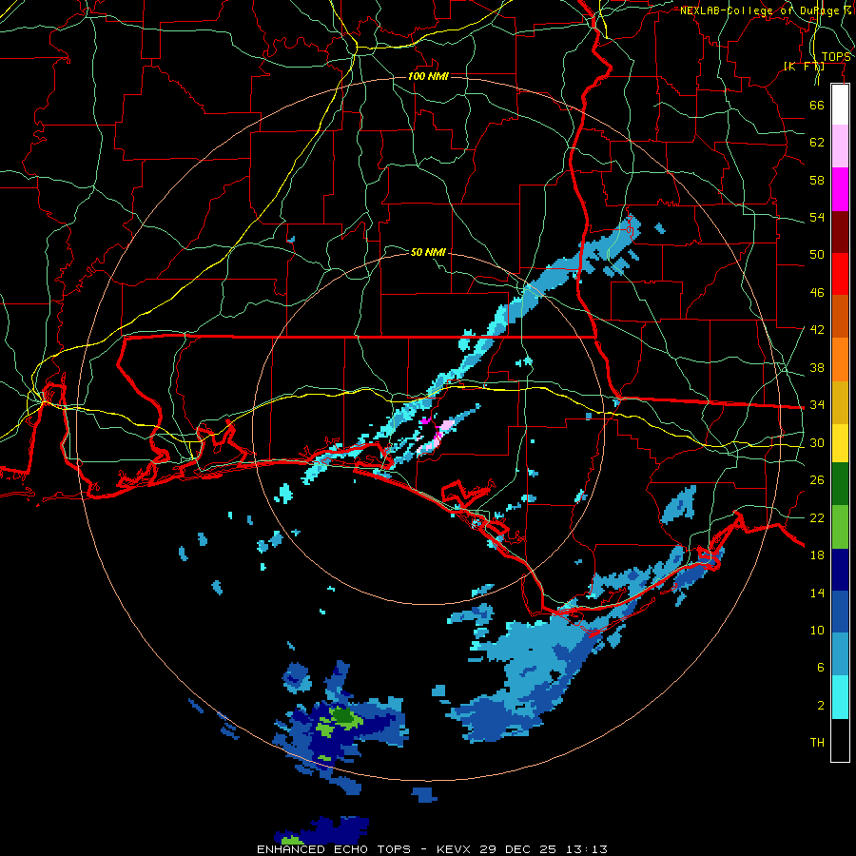Click the cyan 10 kft legend swatch
Image resolution: width=856 pixels, height=856 pixels.
[x=840, y=697]
